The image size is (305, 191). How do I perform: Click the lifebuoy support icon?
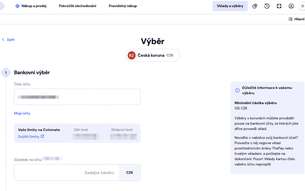tap(279, 6)
